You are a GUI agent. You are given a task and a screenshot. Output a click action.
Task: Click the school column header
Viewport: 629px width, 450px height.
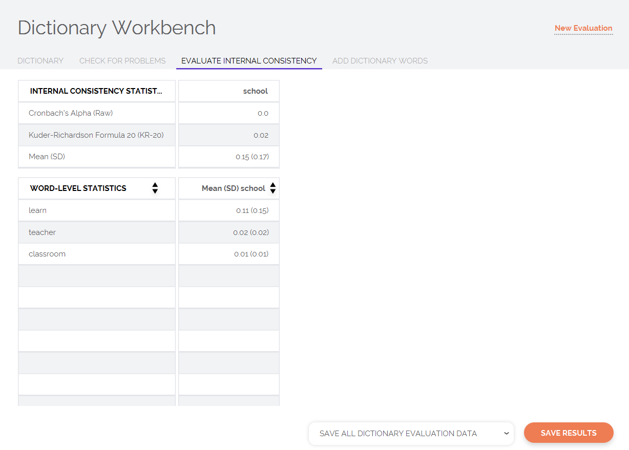pyautogui.click(x=256, y=91)
